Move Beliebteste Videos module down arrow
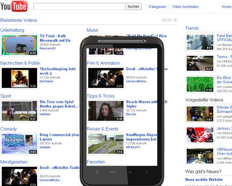This screenshot has height=186, width=232. [169, 20]
